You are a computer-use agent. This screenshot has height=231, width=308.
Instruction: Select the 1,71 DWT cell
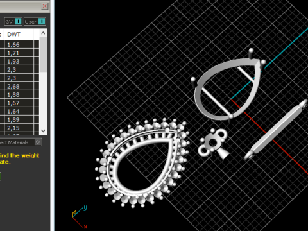pyautogui.click(x=19, y=53)
